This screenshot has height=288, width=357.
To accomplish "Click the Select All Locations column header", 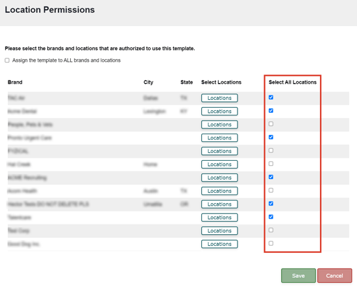I will click(x=293, y=82).
